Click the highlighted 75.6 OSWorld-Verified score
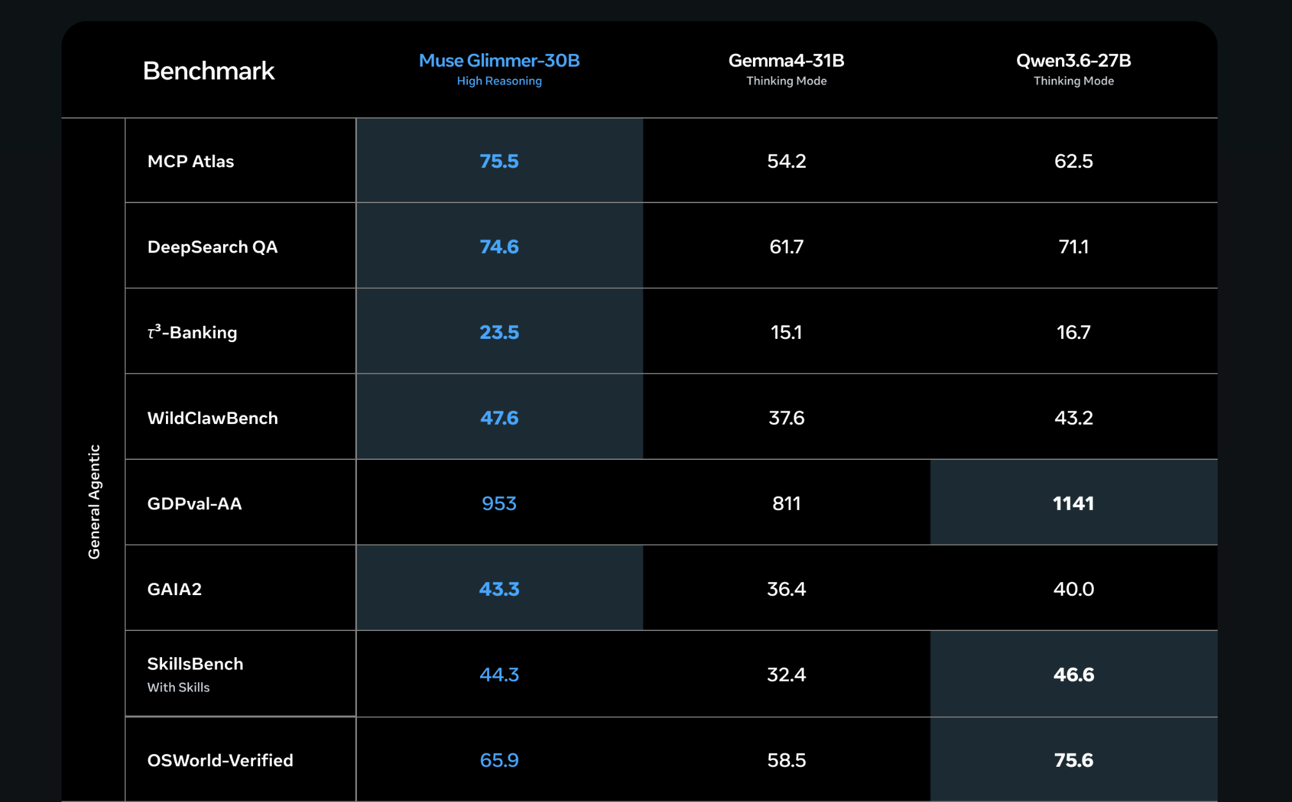Image resolution: width=1292 pixels, height=802 pixels. pyautogui.click(x=1073, y=760)
